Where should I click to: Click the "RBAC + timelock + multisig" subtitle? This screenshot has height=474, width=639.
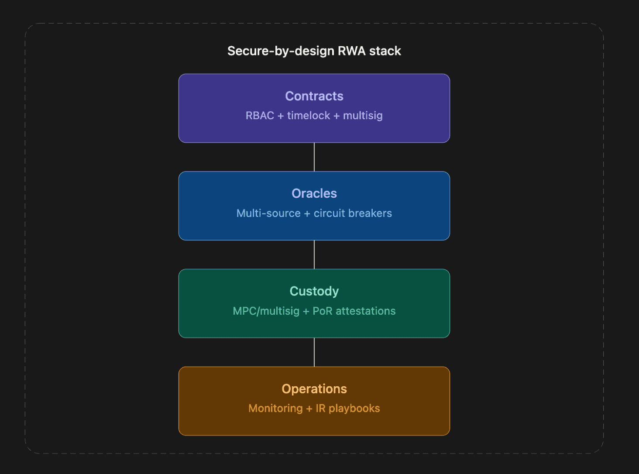[x=314, y=116]
